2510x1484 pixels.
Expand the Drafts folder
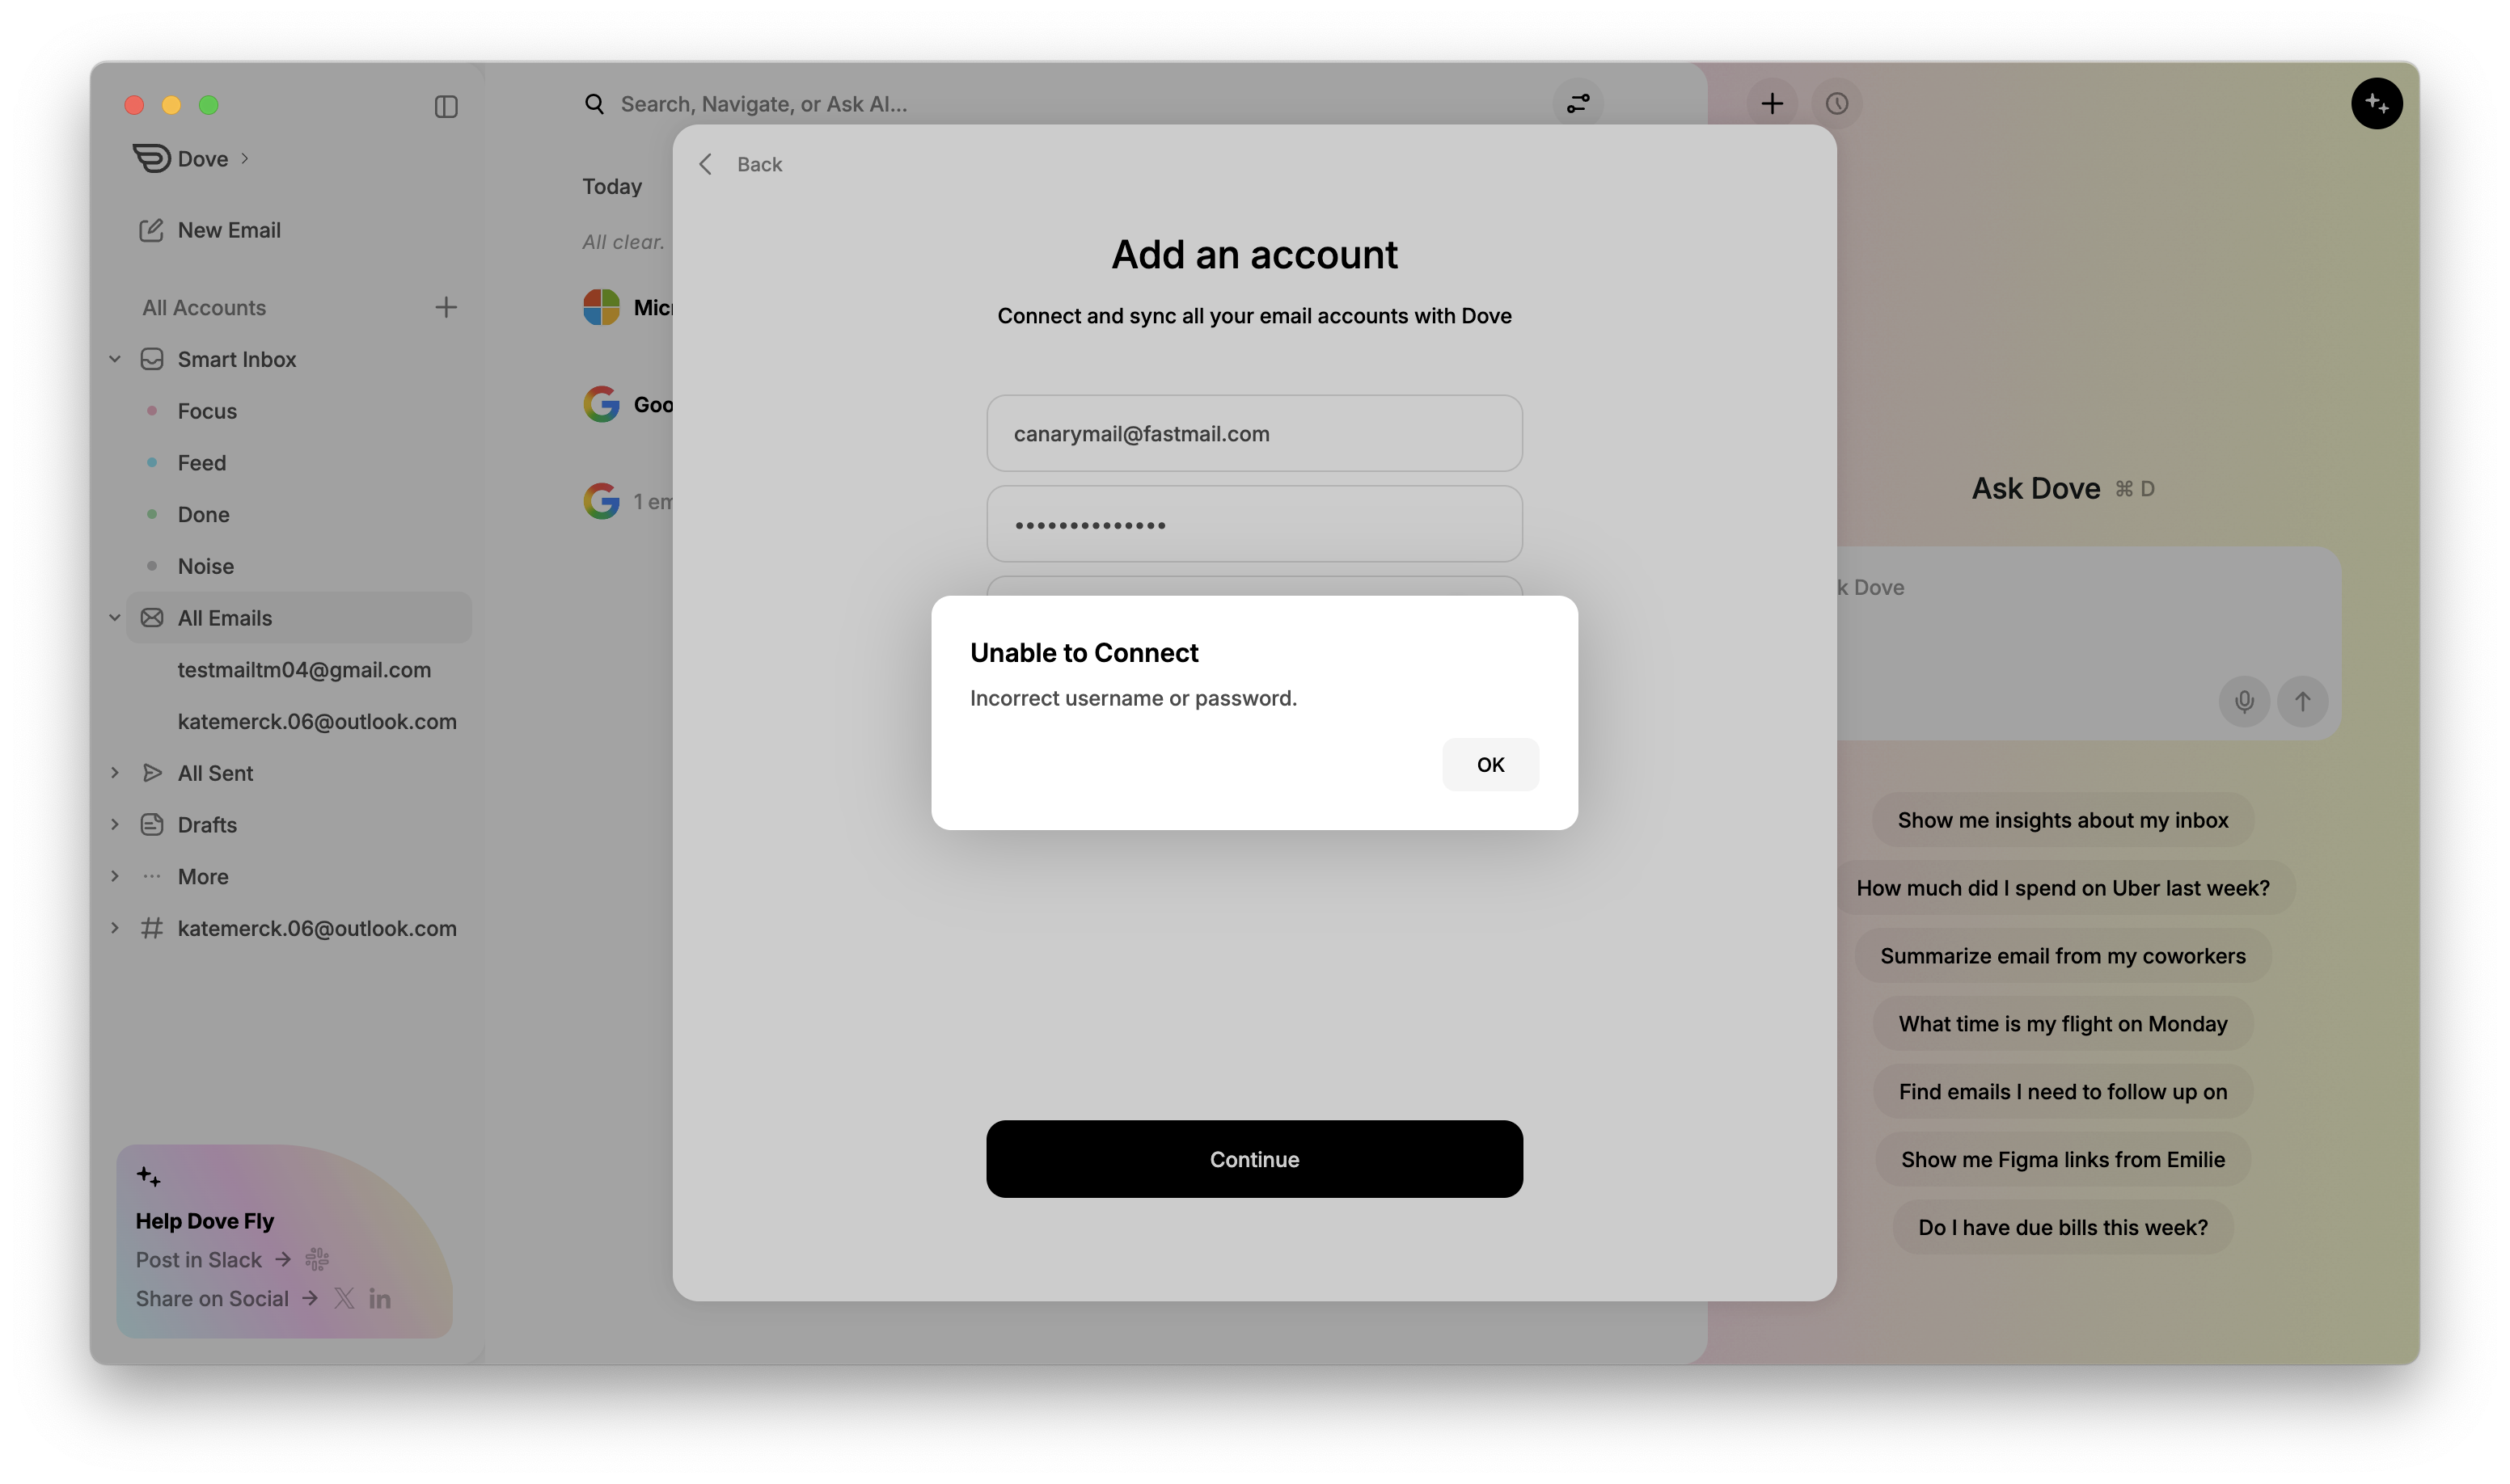pyautogui.click(x=115, y=825)
